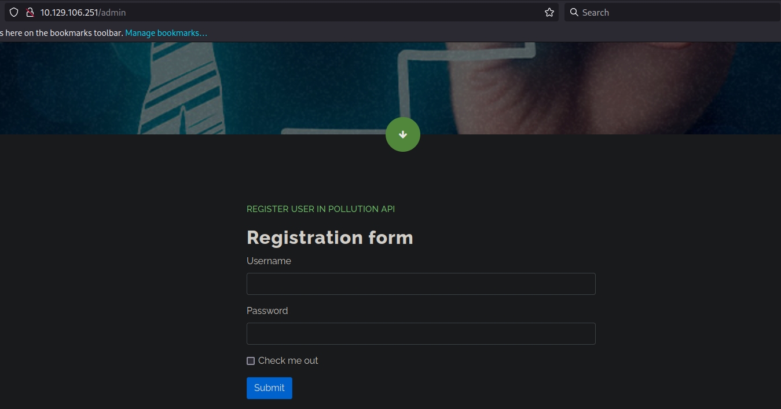Click the insecure connection padlock icon
The width and height of the screenshot is (781, 409).
[30, 12]
